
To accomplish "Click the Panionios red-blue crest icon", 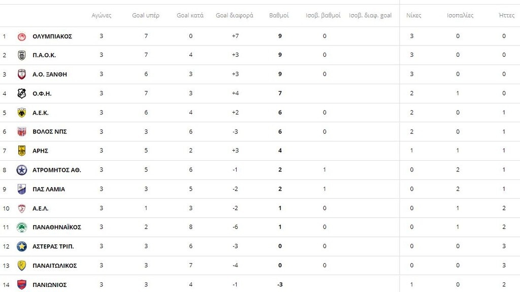I will tap(21, 284).
